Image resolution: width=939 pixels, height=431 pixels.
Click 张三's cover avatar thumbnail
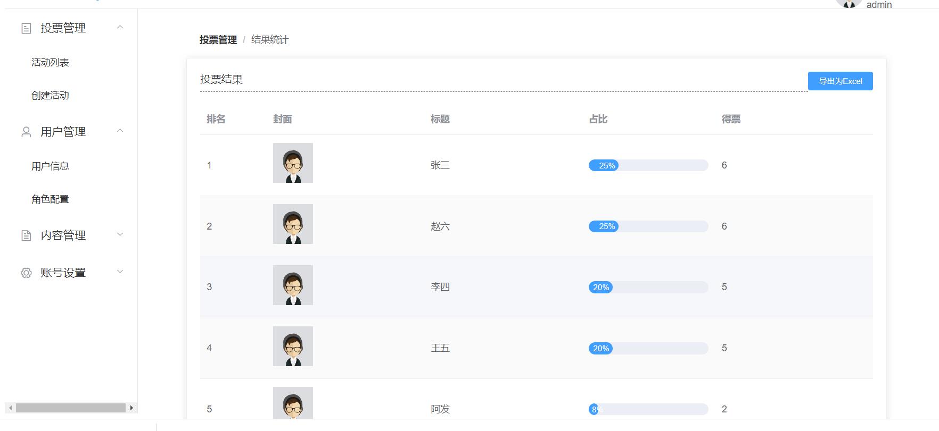[293, 163]
